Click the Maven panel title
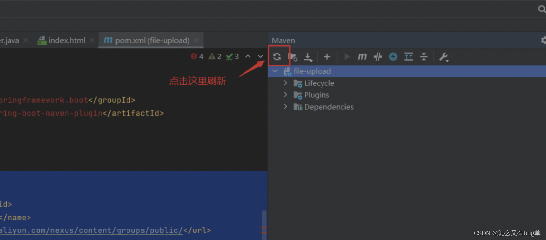 click(x=283, y=40)
